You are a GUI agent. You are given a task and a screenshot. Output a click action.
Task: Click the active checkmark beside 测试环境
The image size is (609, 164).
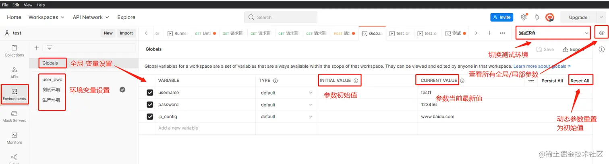coord(122,89)
